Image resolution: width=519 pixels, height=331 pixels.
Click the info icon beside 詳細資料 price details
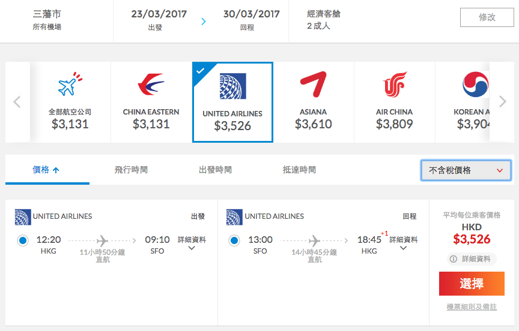(453, 258)
